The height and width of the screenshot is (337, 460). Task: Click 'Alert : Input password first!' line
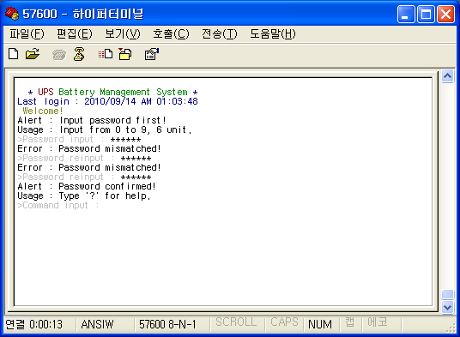point(92,120)
